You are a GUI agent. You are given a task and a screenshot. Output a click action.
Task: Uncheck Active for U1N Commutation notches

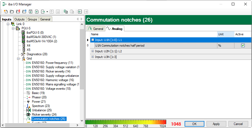(x=243, y=46)
